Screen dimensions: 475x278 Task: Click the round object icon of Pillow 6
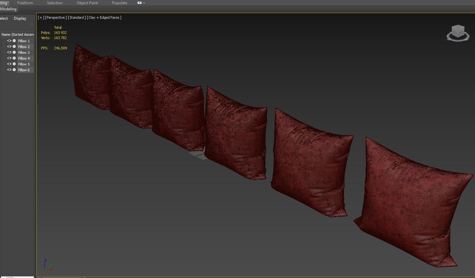click(x=14, y=70)
